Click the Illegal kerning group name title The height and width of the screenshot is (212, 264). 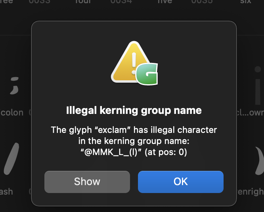point(134,110)
